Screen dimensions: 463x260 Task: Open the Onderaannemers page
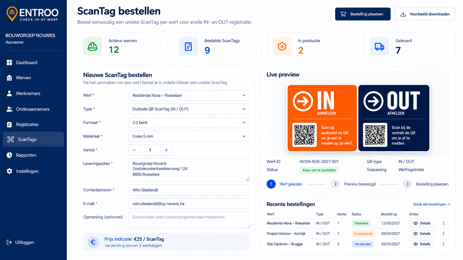click(x=33, y=109)
